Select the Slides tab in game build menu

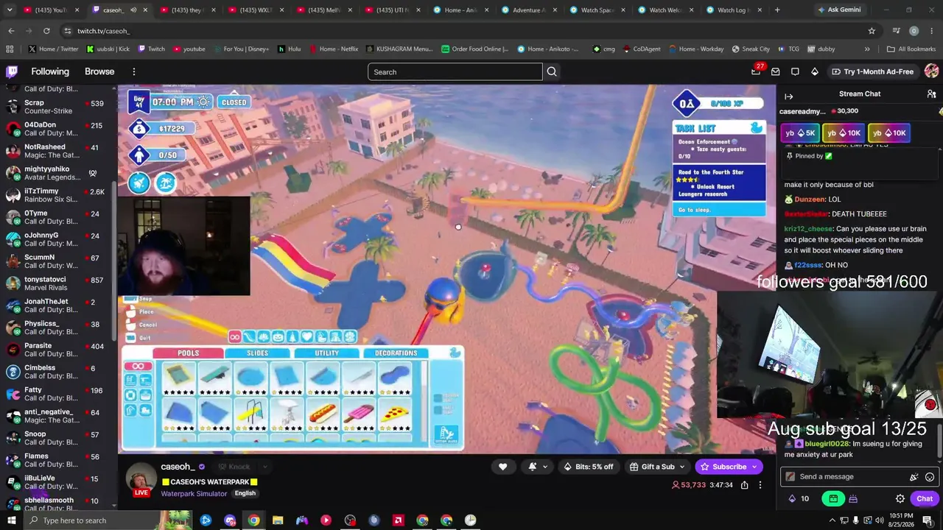pos(257,353)
